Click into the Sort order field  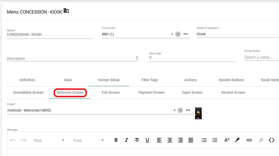click(x=192, y=58)
